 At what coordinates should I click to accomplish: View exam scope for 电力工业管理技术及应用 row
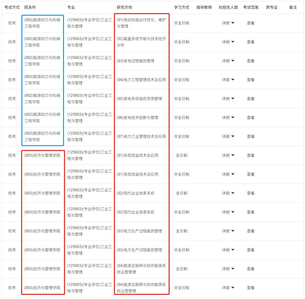coord(251,137)
